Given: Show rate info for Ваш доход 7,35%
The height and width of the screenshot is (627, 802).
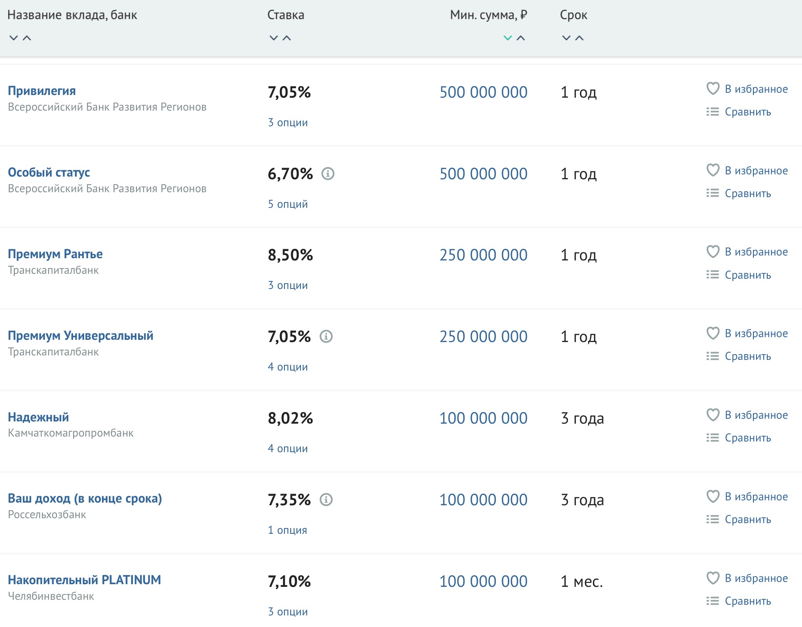Looking at the screenshot, I should tap(326, 499).
